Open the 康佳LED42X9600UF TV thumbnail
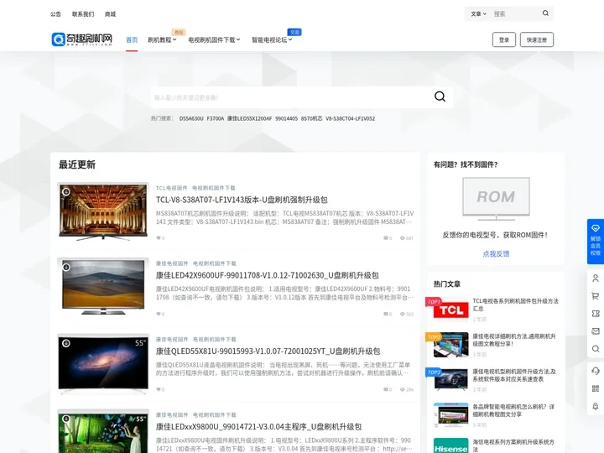The height and width of the screenshot is (453, 604). [x=103, y=287]
